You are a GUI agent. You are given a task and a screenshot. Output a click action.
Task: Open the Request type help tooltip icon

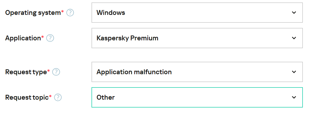56,72
